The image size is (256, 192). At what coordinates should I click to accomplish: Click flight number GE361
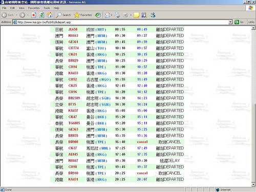[73, 42]
